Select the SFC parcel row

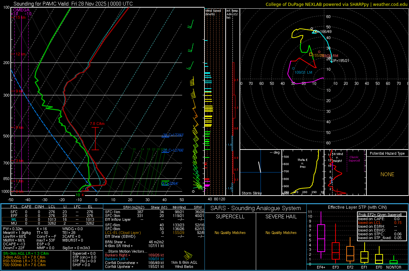(x=52, y=212)
